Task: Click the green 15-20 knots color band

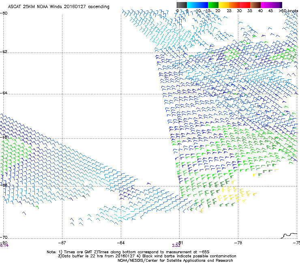Action: tap(213, 5)
